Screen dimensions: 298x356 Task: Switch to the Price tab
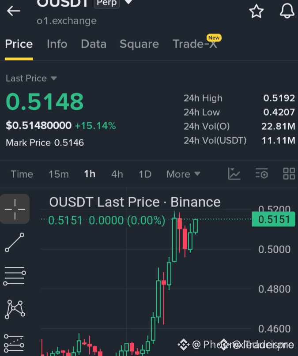point(19,44)
